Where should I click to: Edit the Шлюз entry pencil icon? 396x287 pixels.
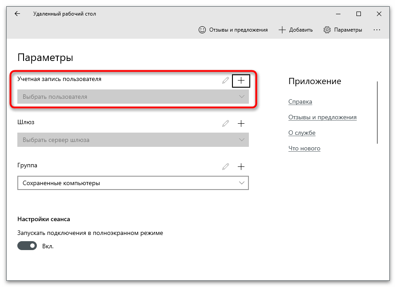[x=225, y=123]
